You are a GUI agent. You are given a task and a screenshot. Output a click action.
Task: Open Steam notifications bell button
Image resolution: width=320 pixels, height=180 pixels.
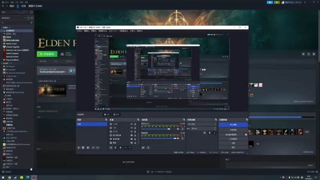click(x=277, y=2)
